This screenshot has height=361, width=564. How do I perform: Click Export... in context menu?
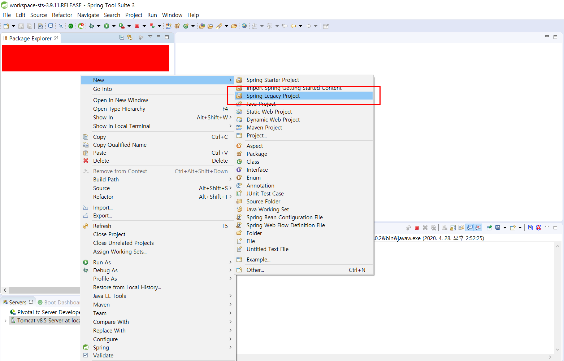(x=158, y=216)
